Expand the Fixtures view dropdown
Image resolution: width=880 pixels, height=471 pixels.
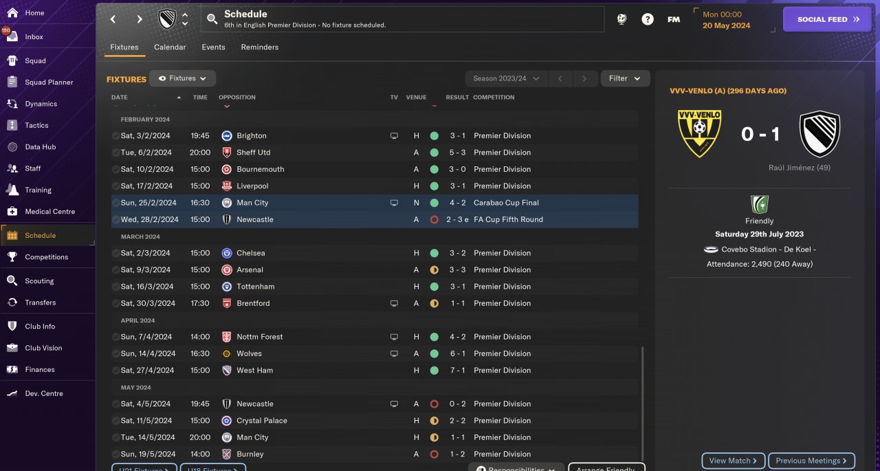[183, 78]
